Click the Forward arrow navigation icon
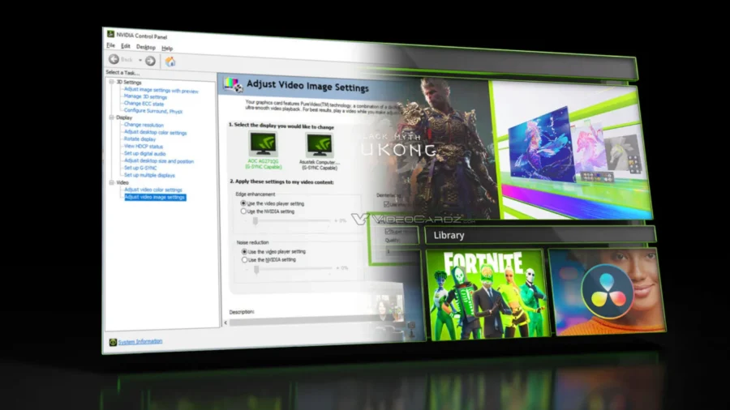The height and width of the screenshot is (410, 730). [x=150, y=61]
